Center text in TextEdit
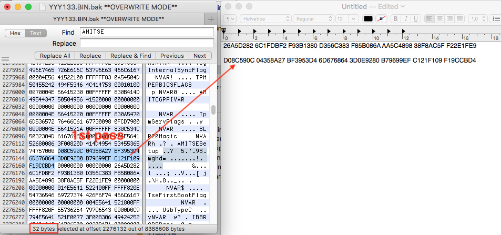501x235 pixels. (439, 19)
